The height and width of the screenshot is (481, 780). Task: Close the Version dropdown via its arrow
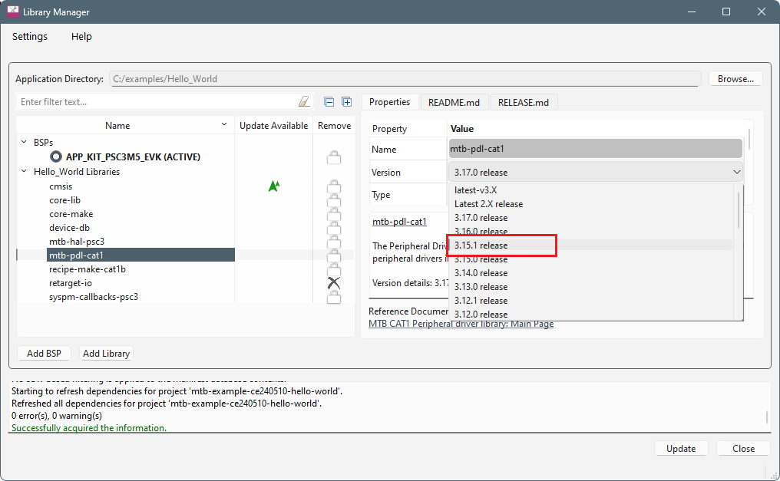click(736, 173)
